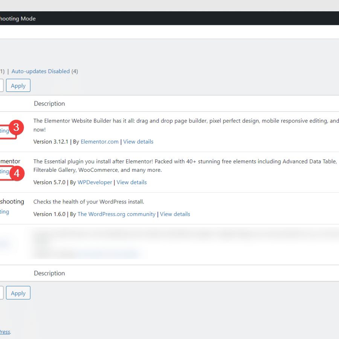Screen dimensions: 339x339
Task: Open The WordPress.org community link
Action: coord(116,214)
